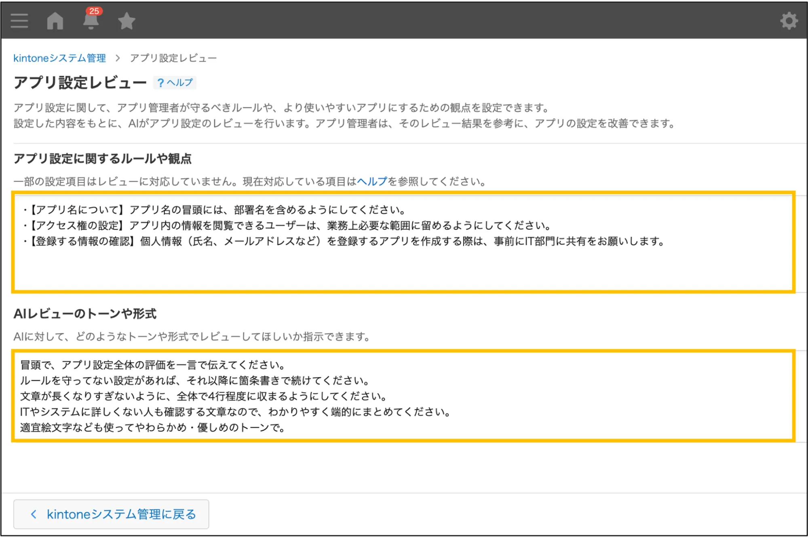The width and height of the screenshot is (808, 537).
Task: Click the question mark in the ヘルプ badge
Action: coord(161,82)
